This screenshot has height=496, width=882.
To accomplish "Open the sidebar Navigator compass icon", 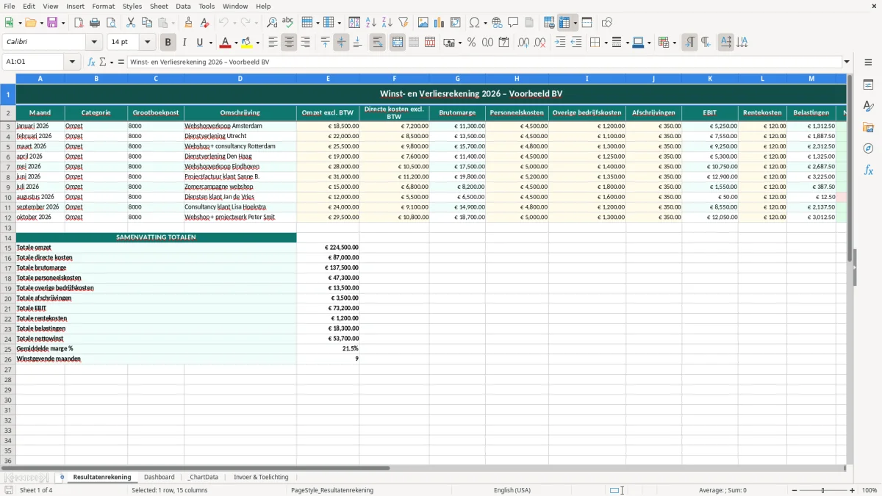I will 869,148.
